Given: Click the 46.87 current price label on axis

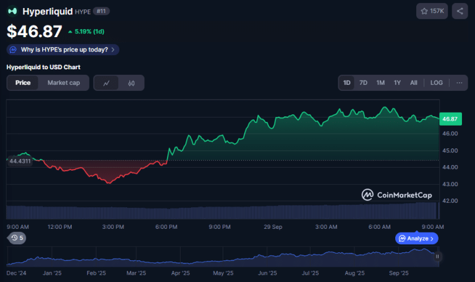Looking at the screenshot, I should (450, 119).
